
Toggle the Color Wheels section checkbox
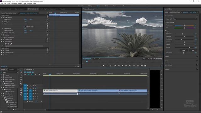click(197, 65)
